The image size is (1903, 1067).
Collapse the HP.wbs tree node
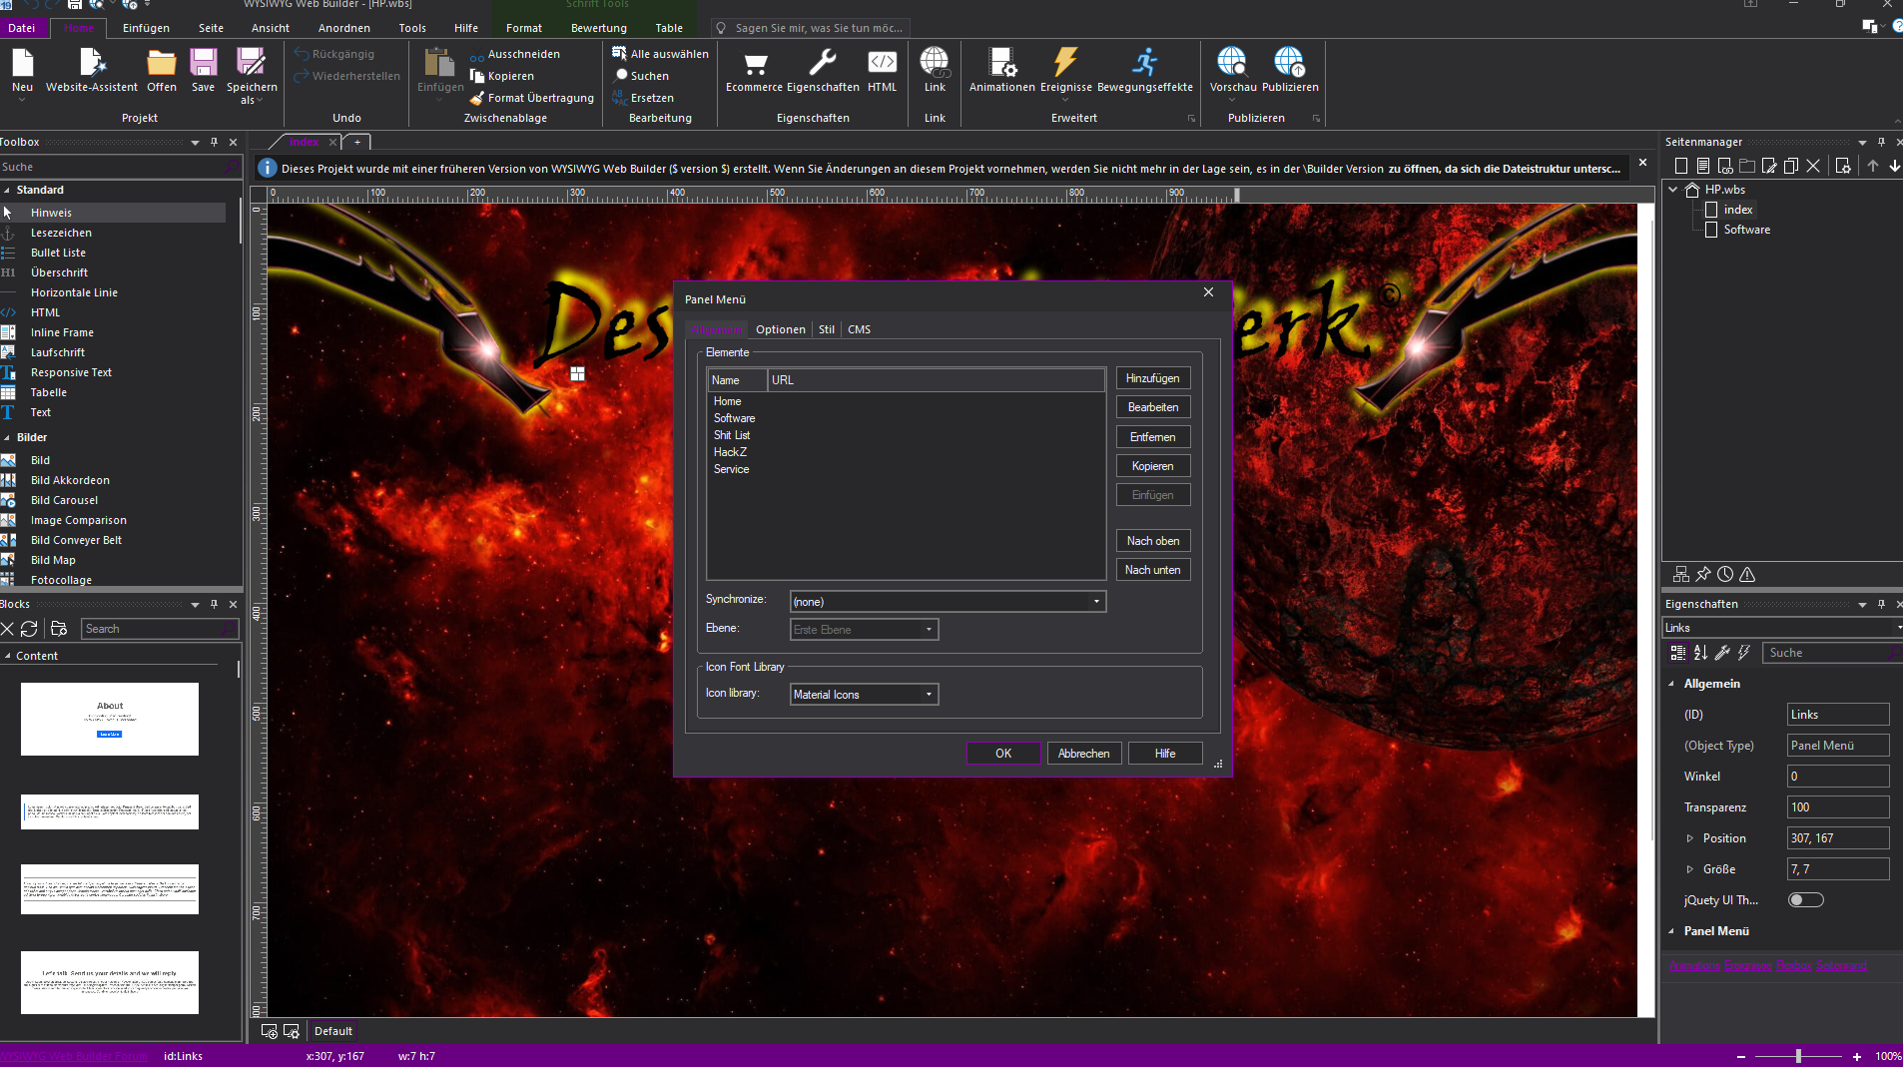1674,190
